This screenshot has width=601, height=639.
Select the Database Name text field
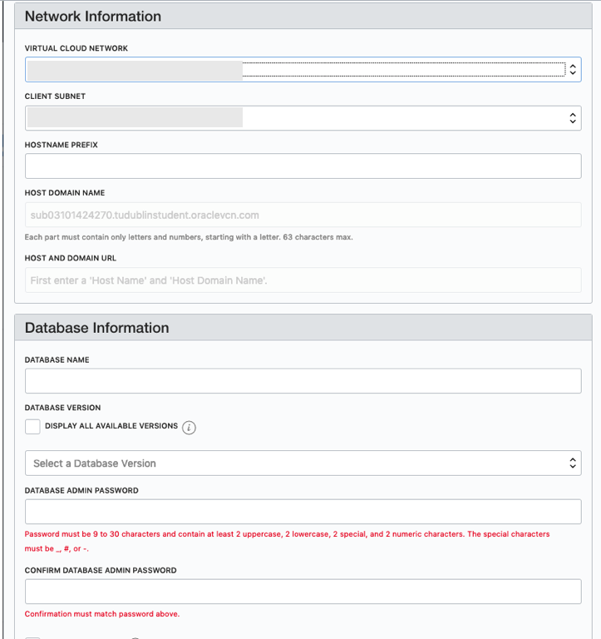(x=303, y=381)
